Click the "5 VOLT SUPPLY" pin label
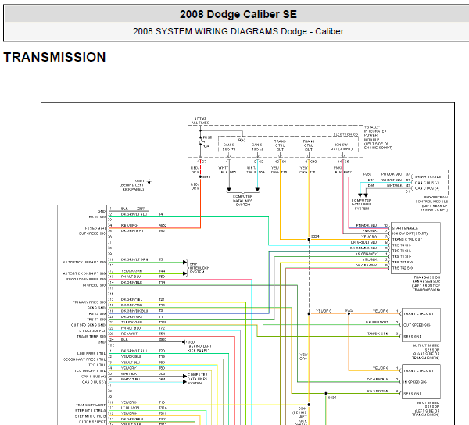 [x=92, y=330]
